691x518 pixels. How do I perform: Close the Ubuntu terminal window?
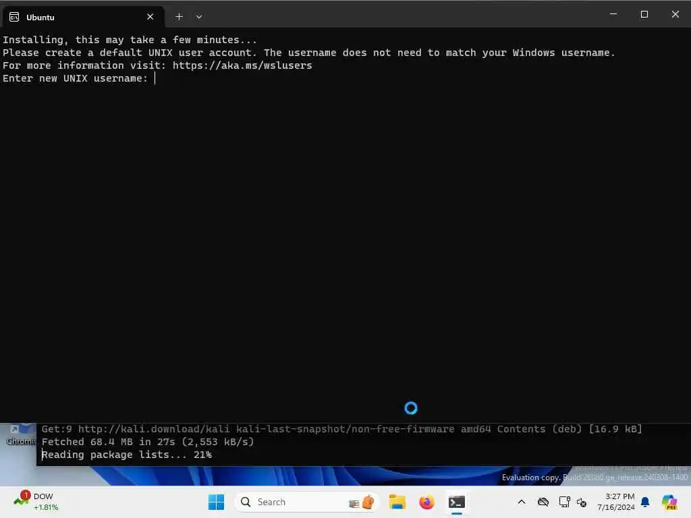[x=675, y=14]
